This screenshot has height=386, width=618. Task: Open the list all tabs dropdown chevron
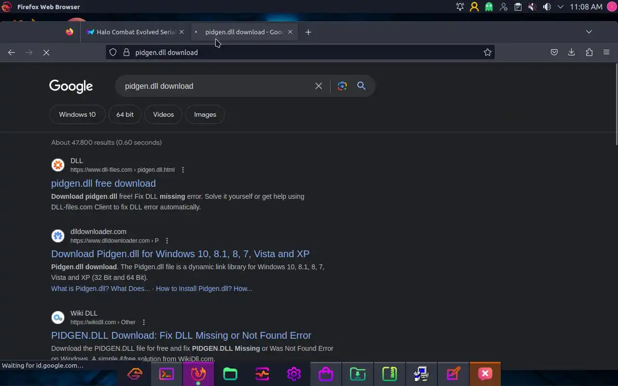coord(589,32)
